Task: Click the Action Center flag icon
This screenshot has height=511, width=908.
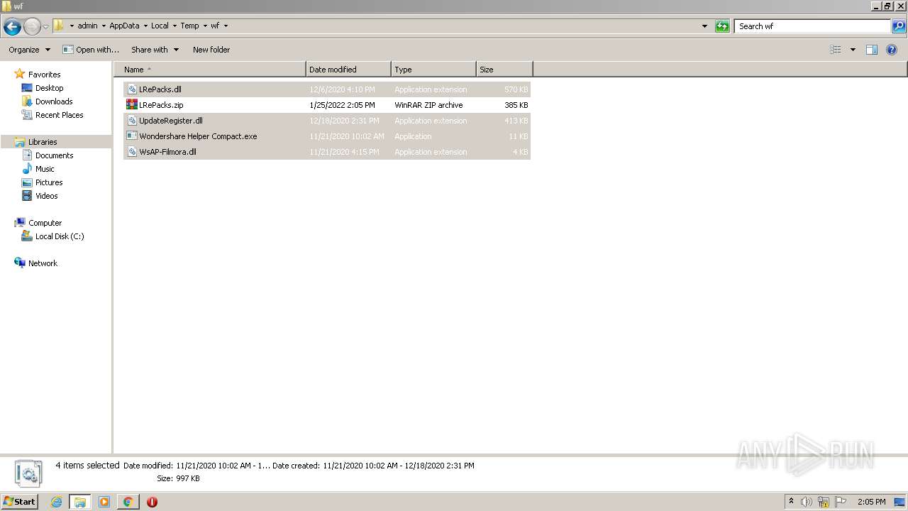Action: click(841, 502)
